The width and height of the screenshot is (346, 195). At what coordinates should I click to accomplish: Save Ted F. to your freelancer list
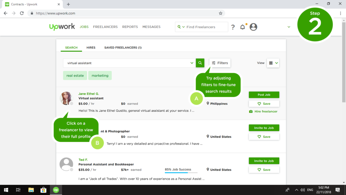(x=264, y=169)
